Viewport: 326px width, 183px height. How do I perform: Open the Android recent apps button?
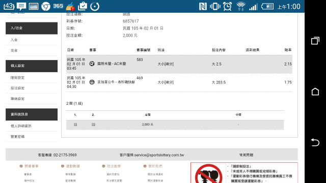(315, 41)
